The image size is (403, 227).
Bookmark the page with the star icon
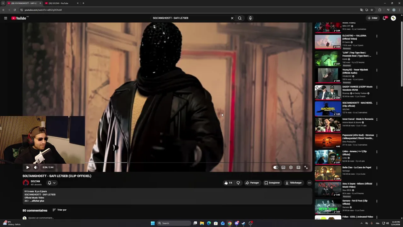tap(372, 10)
